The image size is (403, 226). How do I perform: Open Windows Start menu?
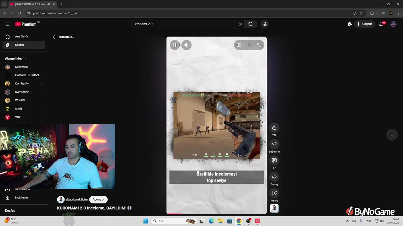[146, 221]
